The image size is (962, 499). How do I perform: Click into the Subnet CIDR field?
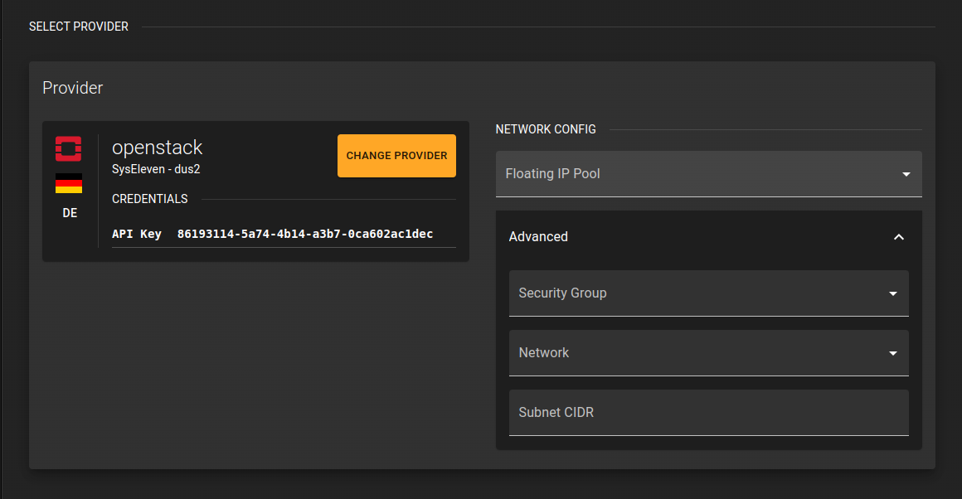[708, 412]
